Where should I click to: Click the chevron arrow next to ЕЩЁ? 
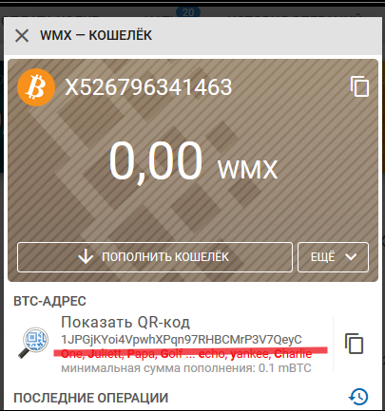(351, 257)
